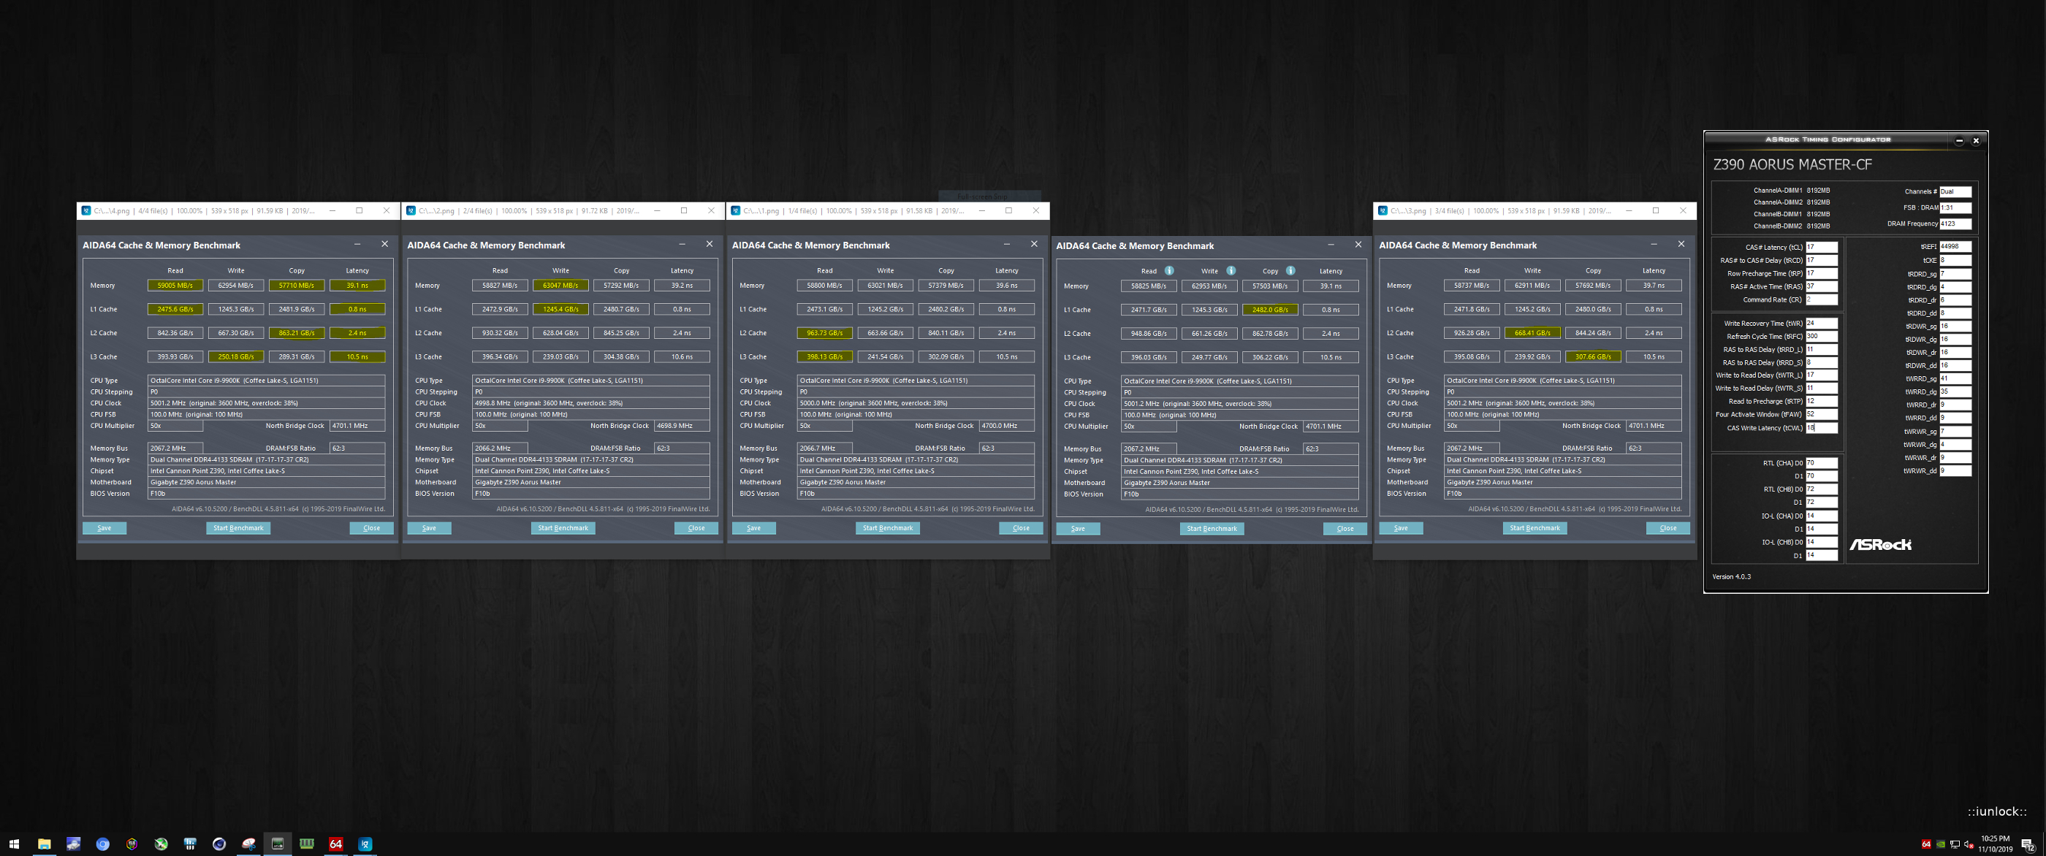Minimize the ASRock Timing Configurator window
This screenshot has height=856, width=2046.
(x=1958, y=140)
